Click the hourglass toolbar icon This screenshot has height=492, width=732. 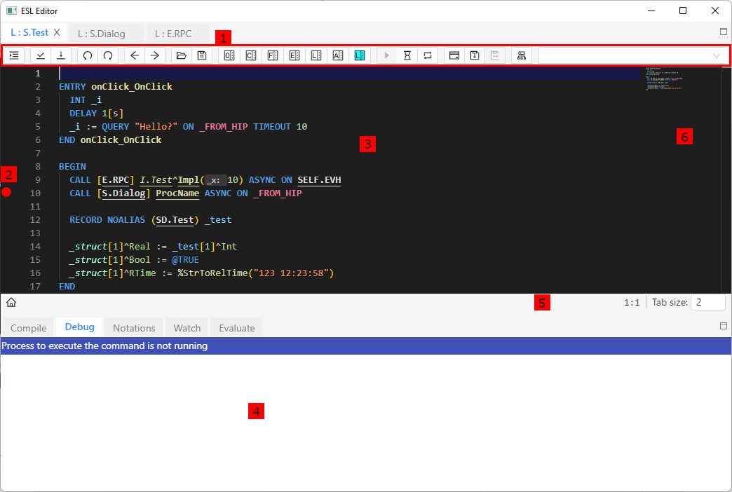[x=407, y=55]
